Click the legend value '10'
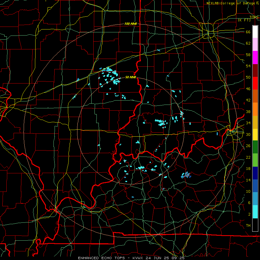Image resolution: width=260 pixels, height=260 pixels. [x=248, y=191]
